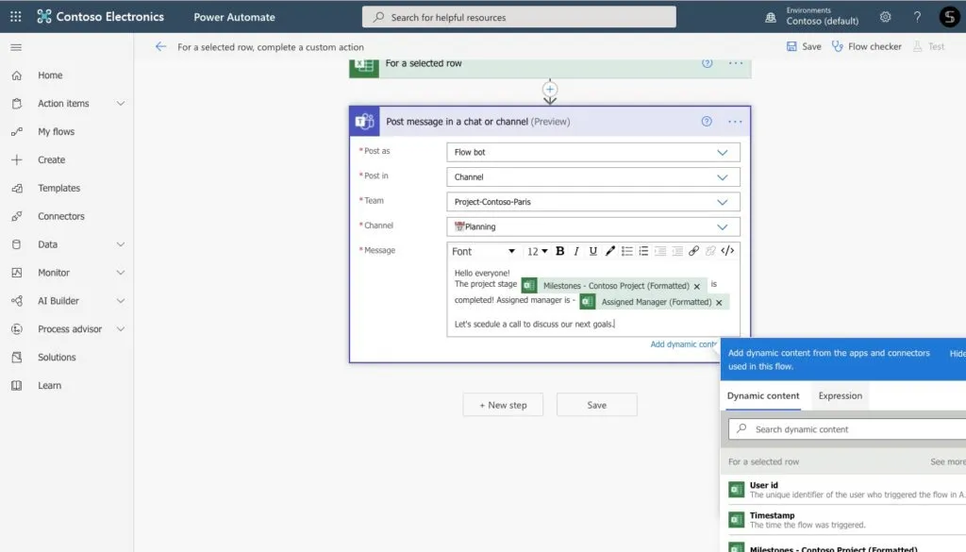The image size is (966, 552).
Task: Expand Data section chevron
Action: [x=121, y=244]
